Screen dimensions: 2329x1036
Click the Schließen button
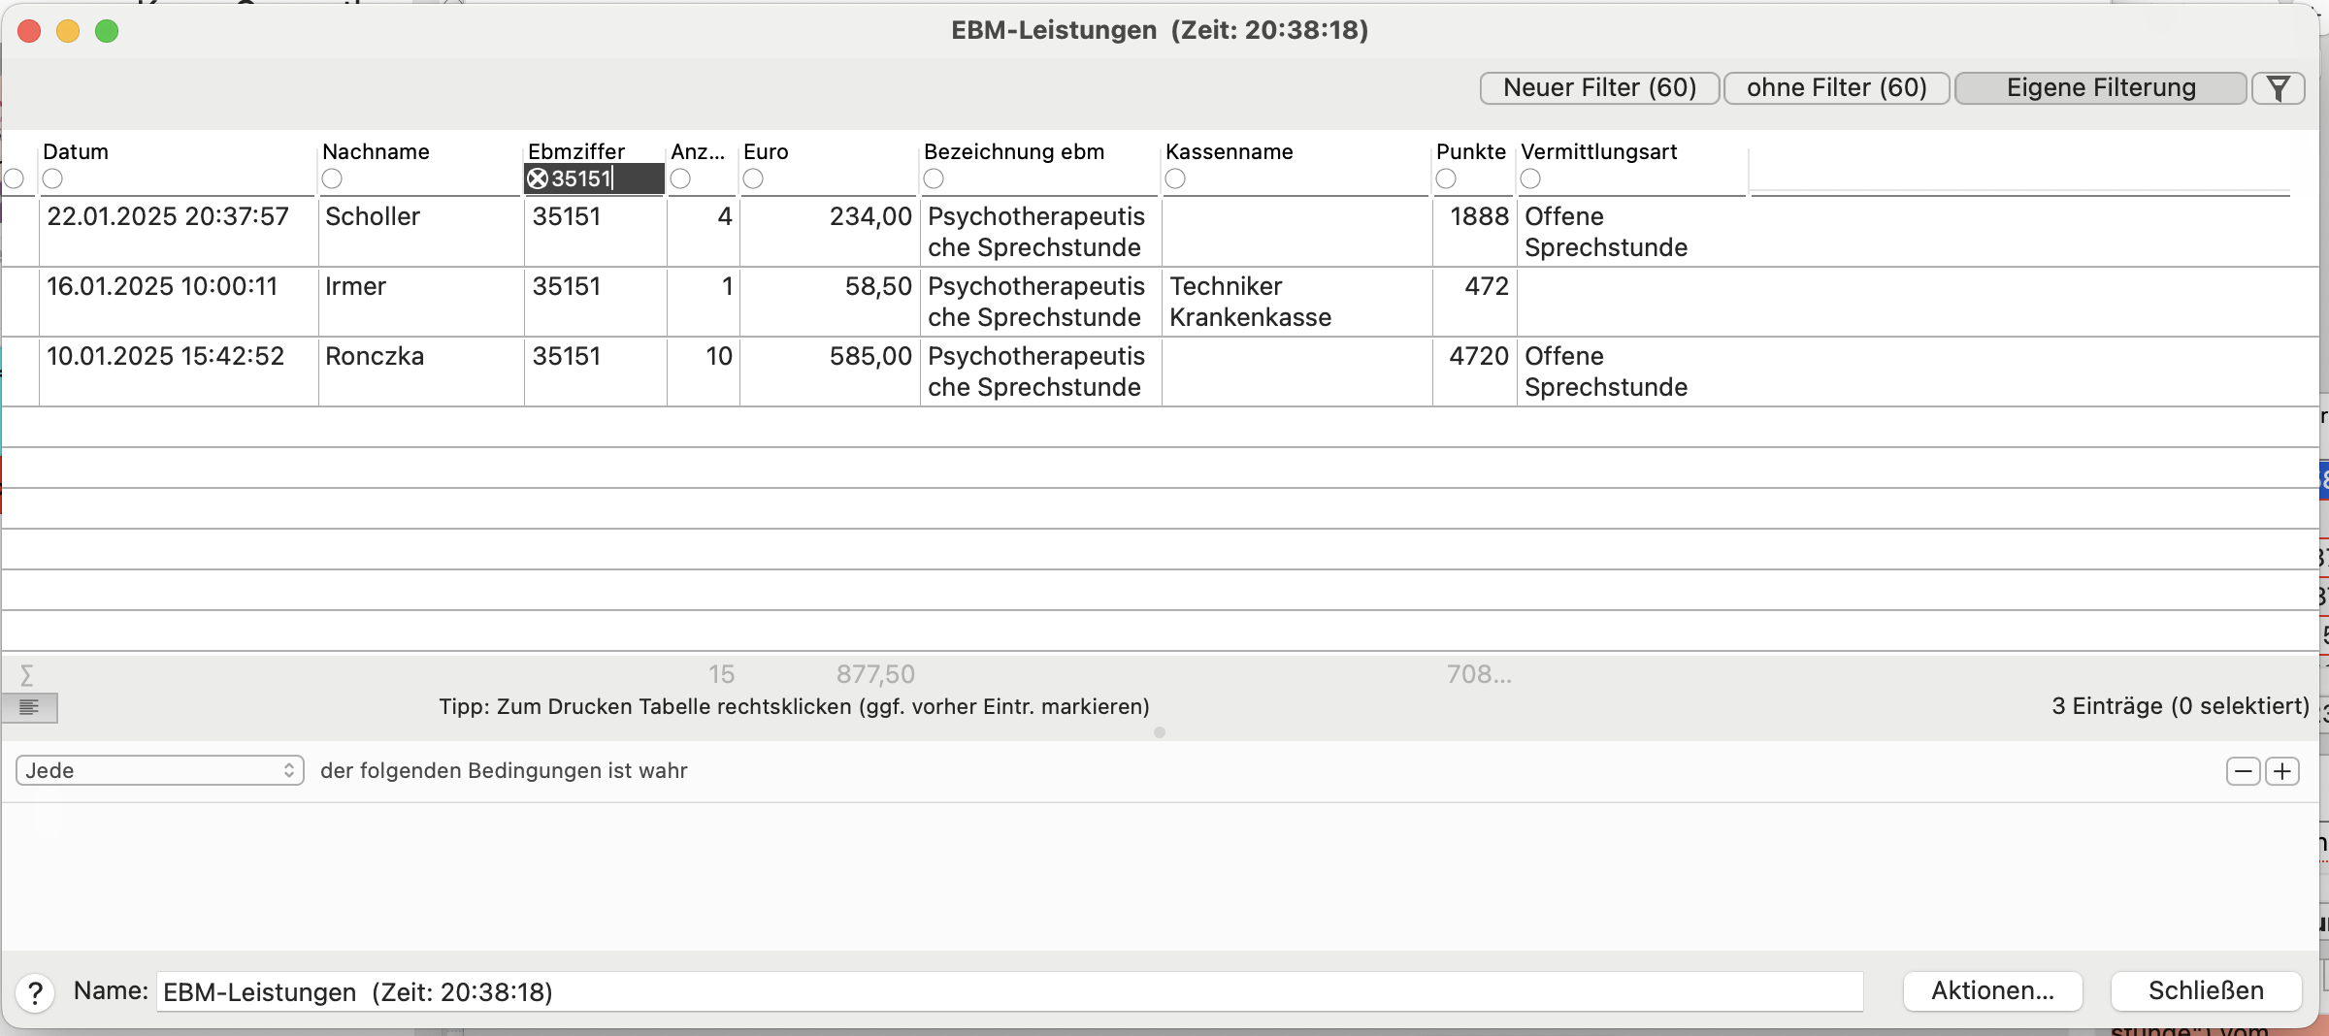pos(2206,990)
